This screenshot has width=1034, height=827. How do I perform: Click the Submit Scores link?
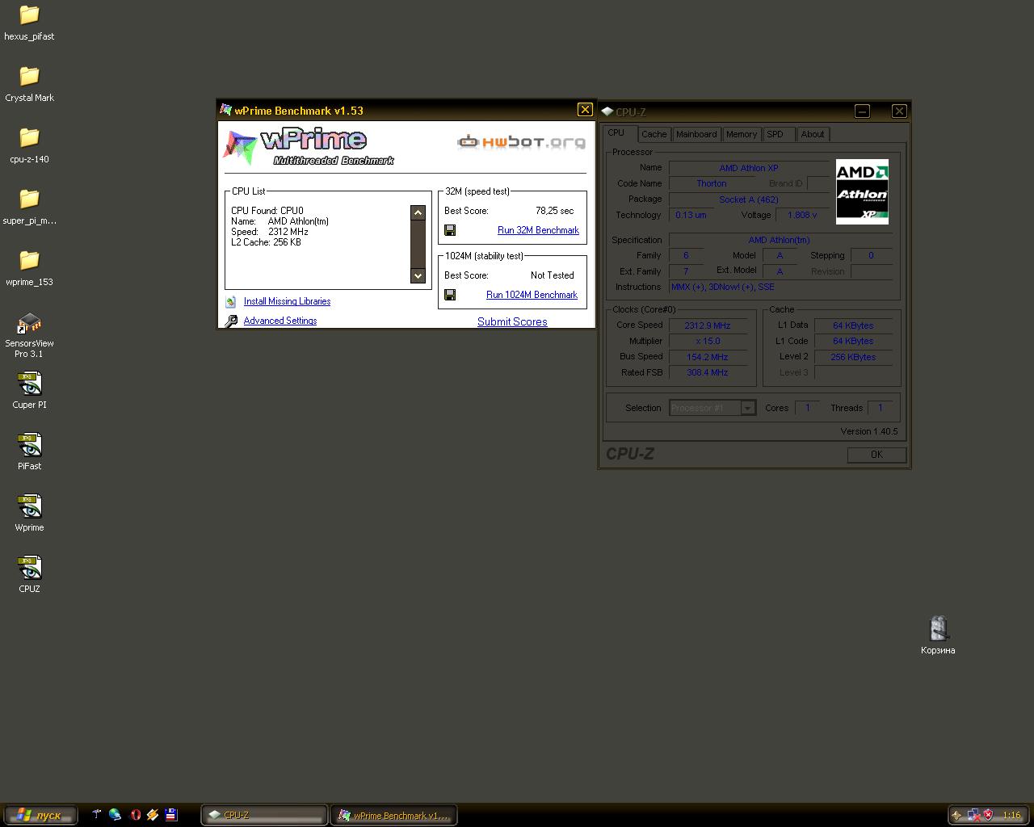512,321
